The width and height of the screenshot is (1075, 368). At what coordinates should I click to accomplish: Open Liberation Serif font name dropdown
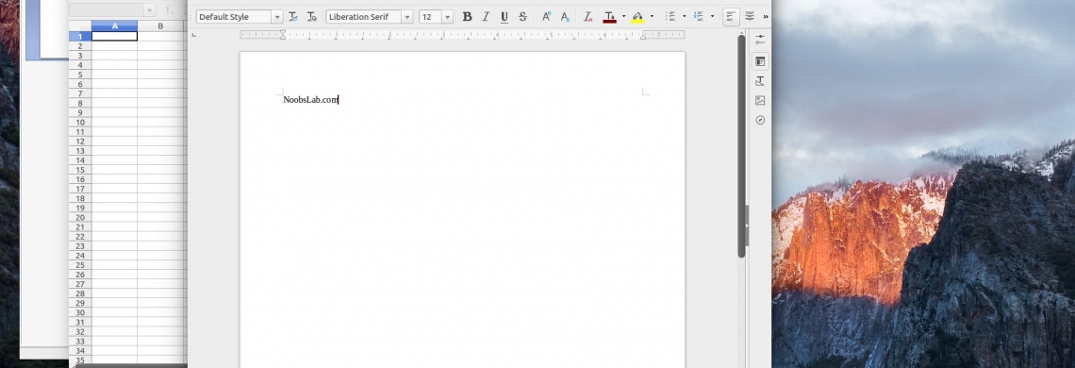[x=407, y=17]
